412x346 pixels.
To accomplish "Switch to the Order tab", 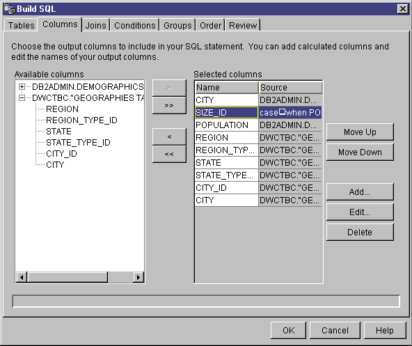I will click(210, 26).
